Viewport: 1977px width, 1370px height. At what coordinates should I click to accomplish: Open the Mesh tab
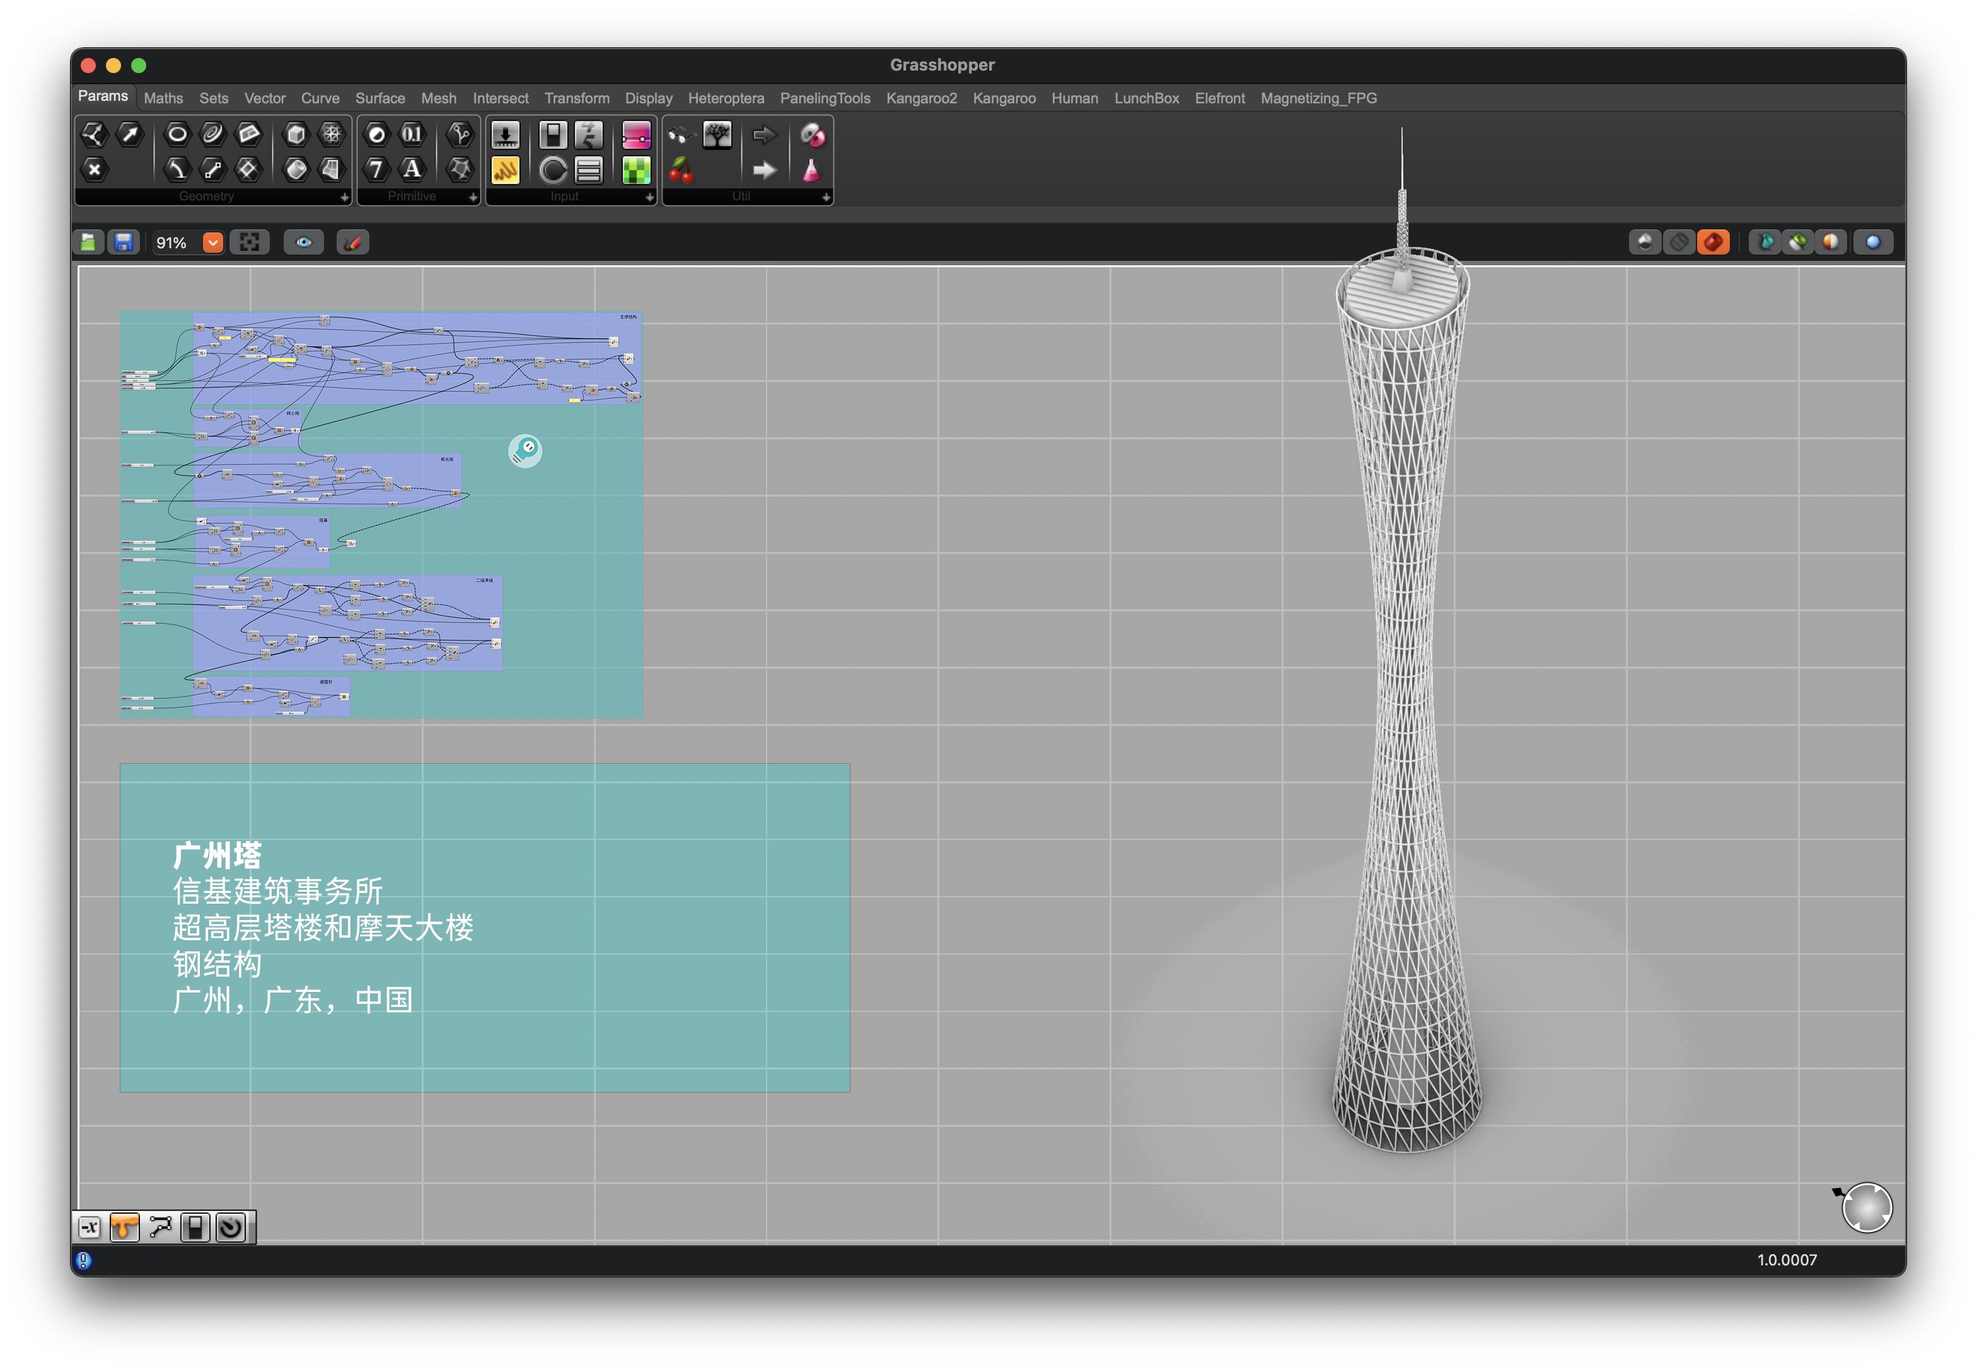pos(438,99)
